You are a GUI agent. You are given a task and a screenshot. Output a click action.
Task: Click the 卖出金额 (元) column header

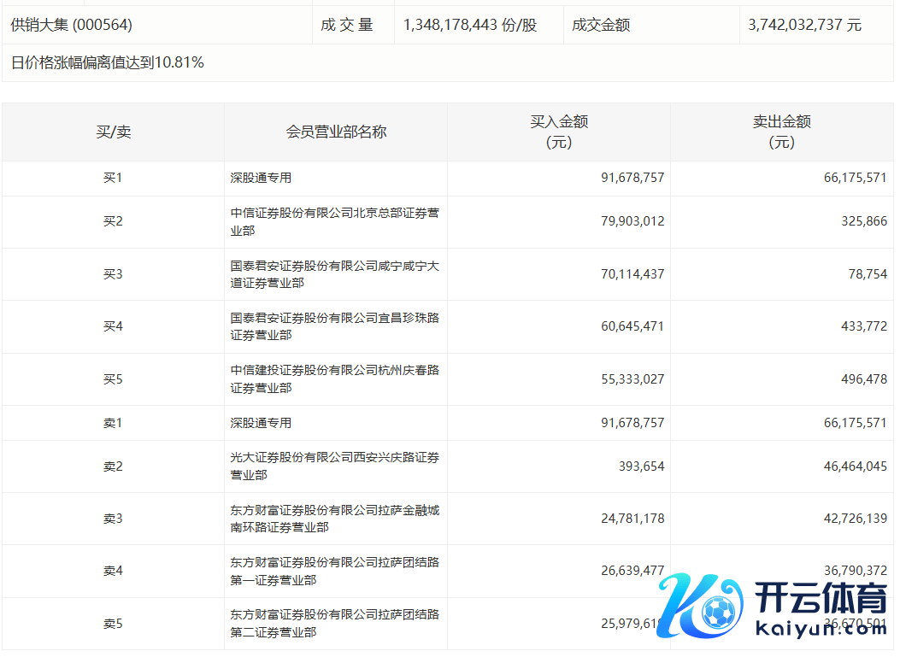pyautogui.click(x=781, y=132)
